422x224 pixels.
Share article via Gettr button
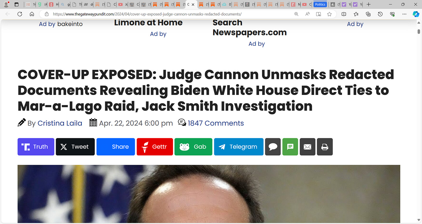155,147
